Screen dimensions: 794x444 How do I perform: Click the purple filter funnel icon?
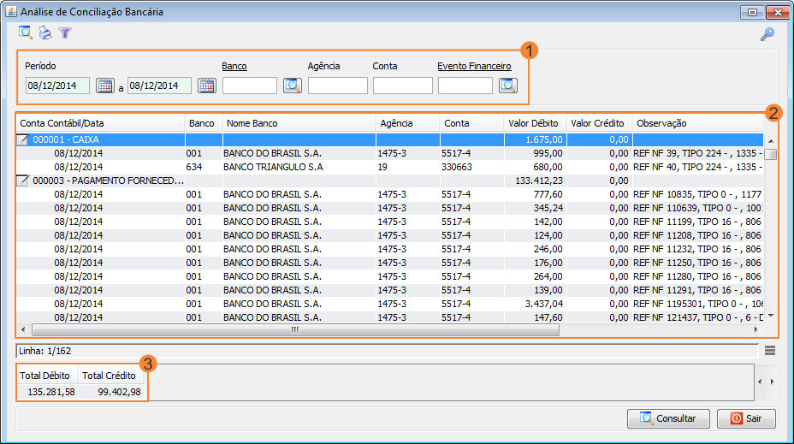tap(65, 33)
